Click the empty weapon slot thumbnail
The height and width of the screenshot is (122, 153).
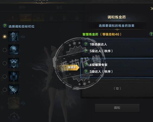pyautogui.click(x=14, y=103)
